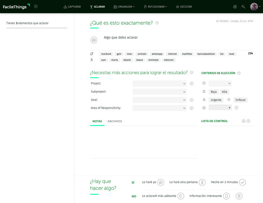Toggle the Enfocar focus option
Image resolution: width=263 pixels, height=203 pixels.
click(x=240, y=100)
